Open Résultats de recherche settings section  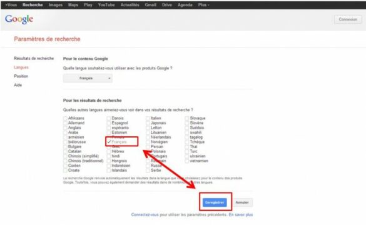34,58
